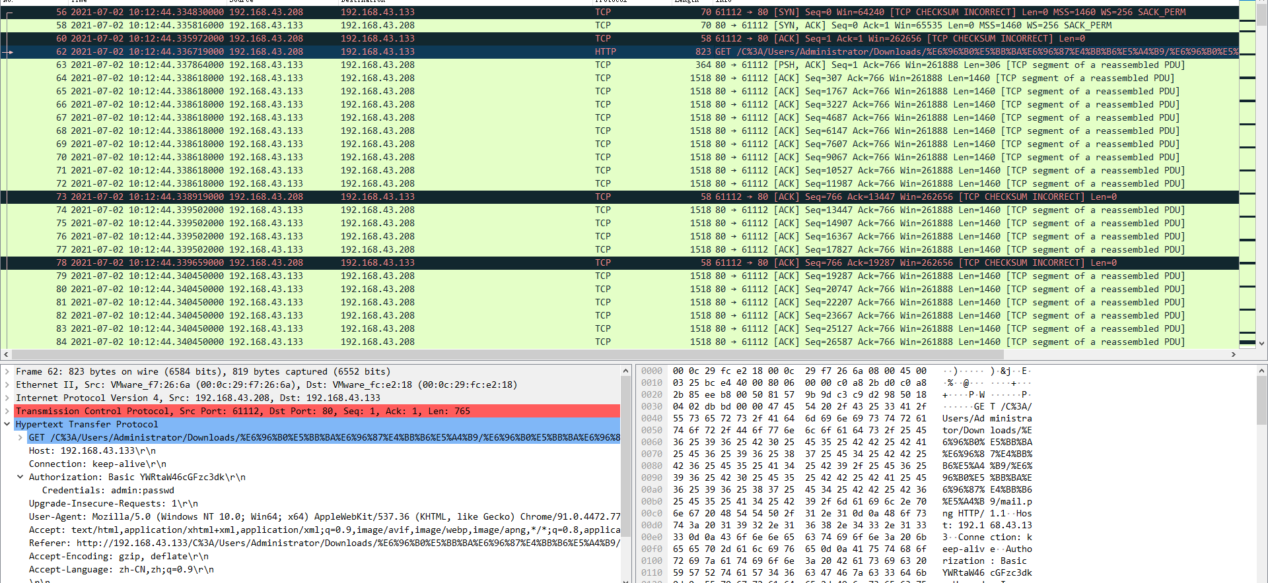Click hex dump row at offset 0100

[x=835, y=561]
